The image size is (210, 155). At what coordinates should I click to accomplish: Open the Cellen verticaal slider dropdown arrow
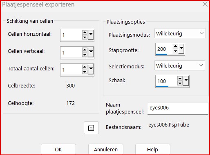pyautogui.click(x=91, y=52)
